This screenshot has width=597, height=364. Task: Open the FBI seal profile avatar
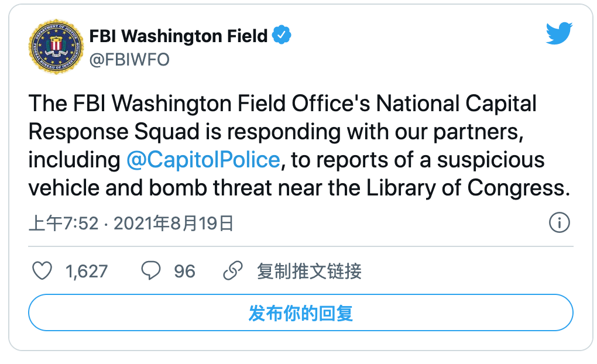tap(56, 46)
